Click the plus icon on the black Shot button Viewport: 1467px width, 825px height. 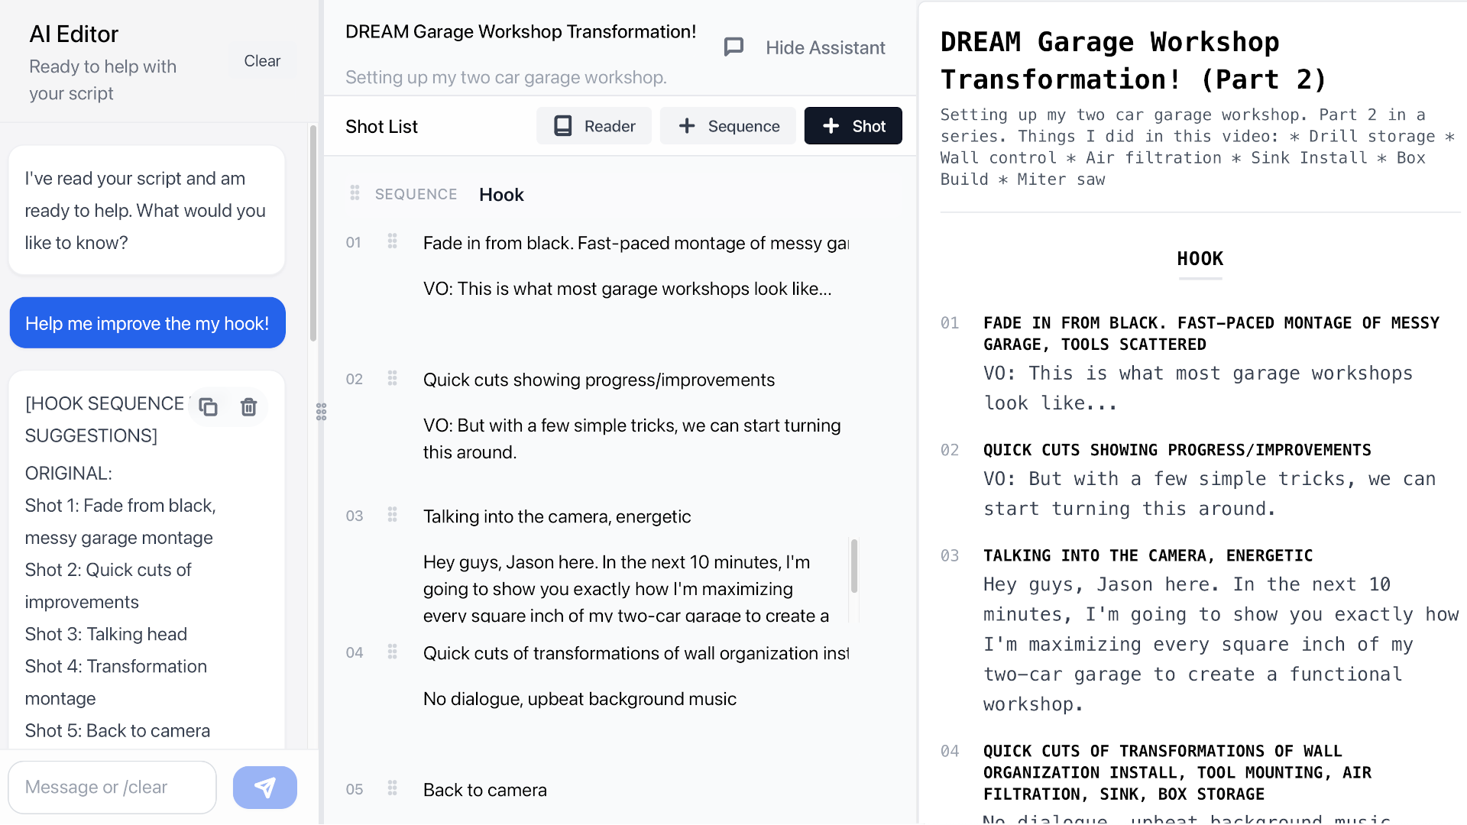(830, 125)
